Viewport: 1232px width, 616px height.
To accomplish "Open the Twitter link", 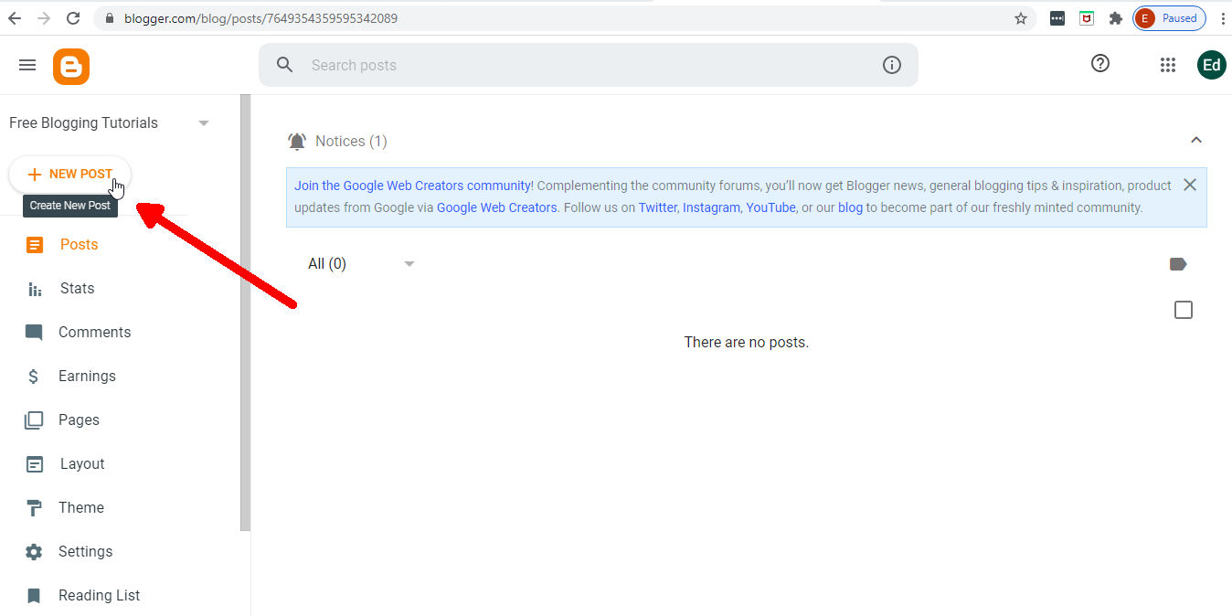I will [x=658, y=207].
